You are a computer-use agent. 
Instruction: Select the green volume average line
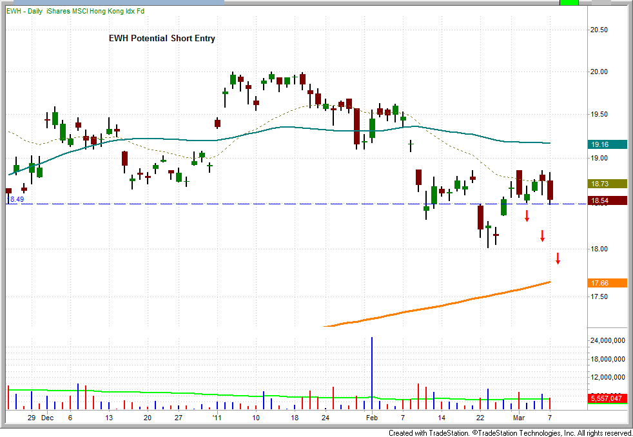coord(278,396)
